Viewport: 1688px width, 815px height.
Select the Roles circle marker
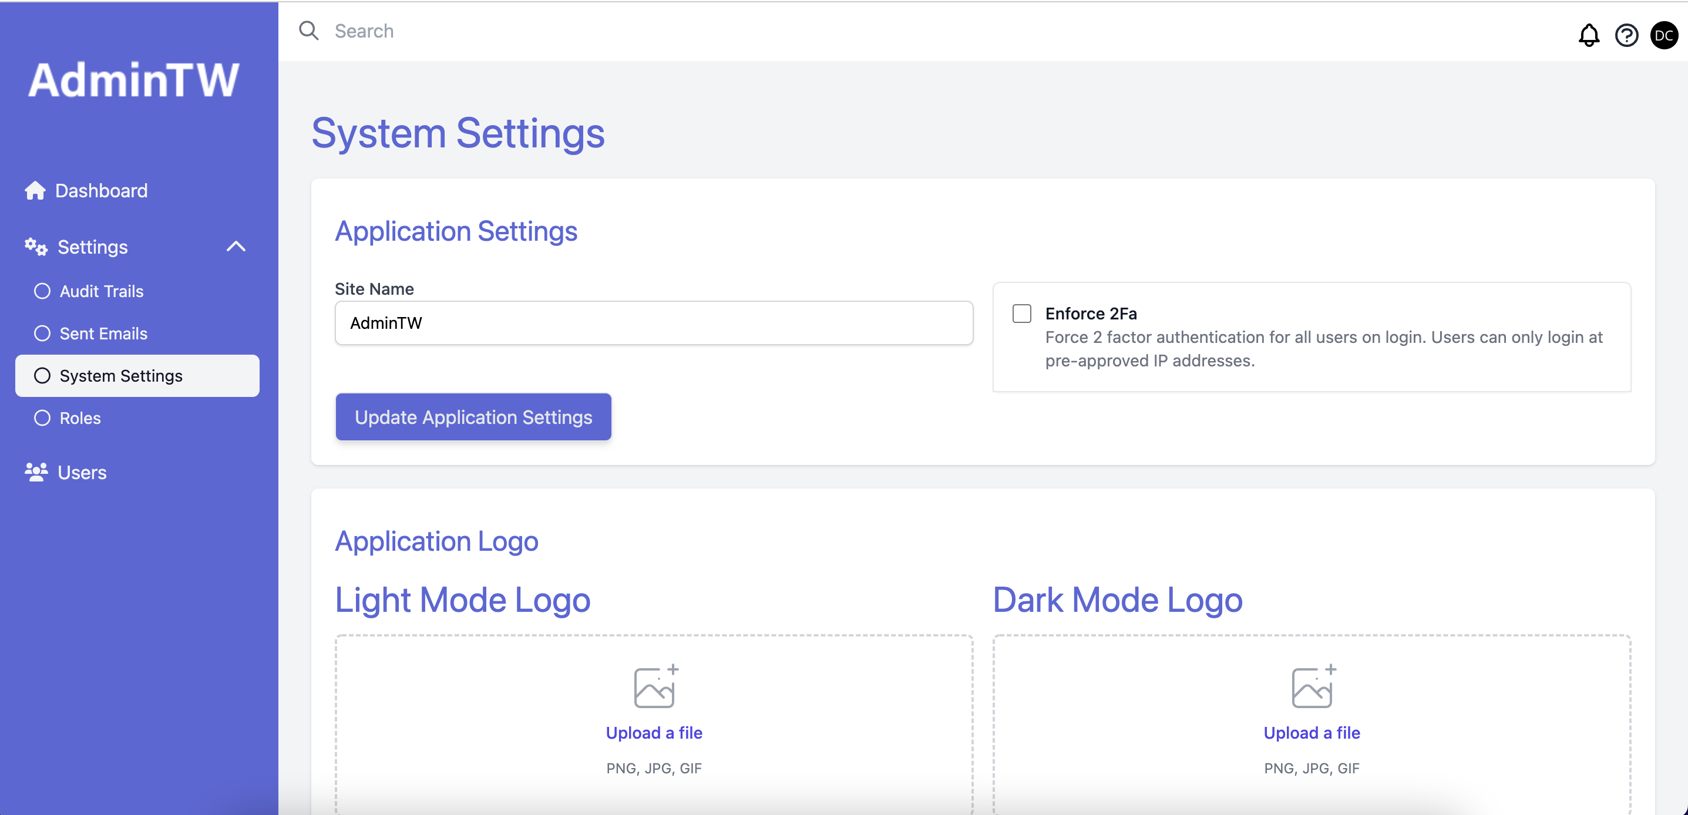(43, 418)
